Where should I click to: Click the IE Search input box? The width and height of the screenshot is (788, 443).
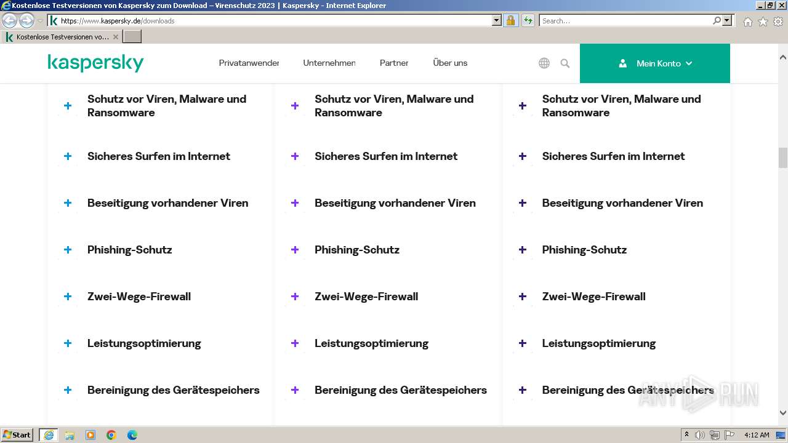pyautogui.click(x=625, y=20)
